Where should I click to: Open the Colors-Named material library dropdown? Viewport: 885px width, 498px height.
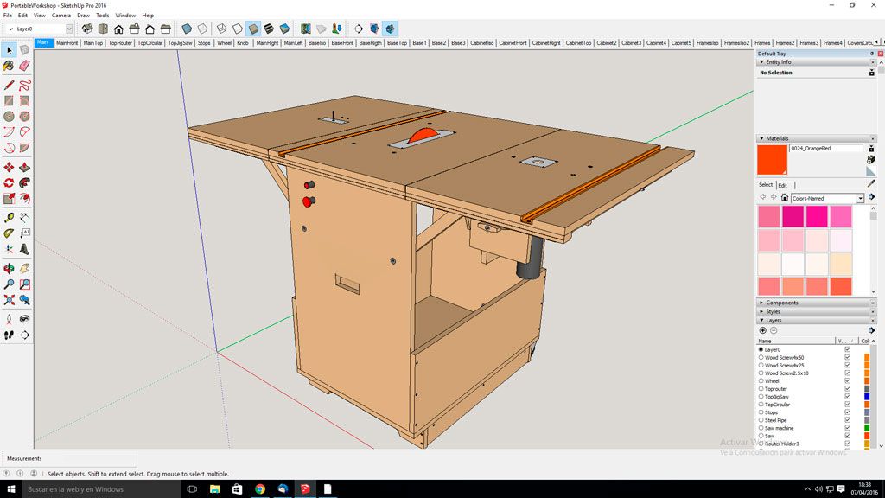click(860, 199)
